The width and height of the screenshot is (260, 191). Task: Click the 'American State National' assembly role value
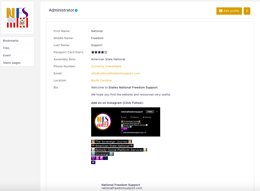108,59
